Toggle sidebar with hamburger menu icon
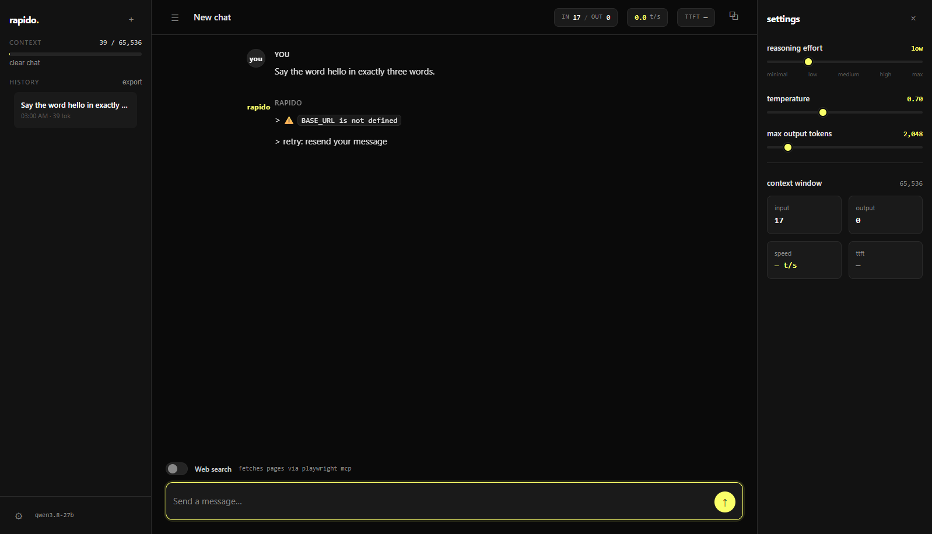Image resolution: width=932 pixels, height=534 pixels. point(175,18)
